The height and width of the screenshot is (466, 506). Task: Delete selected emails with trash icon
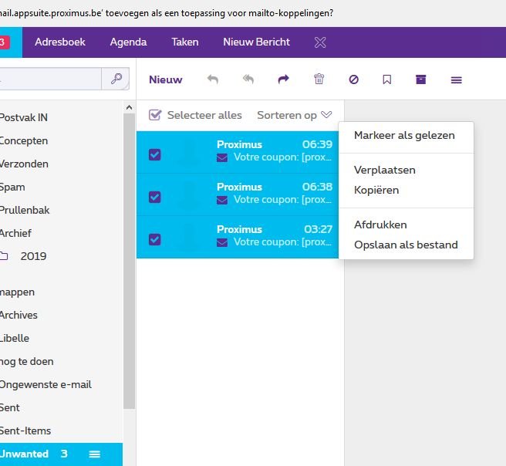tap(319, 79)
